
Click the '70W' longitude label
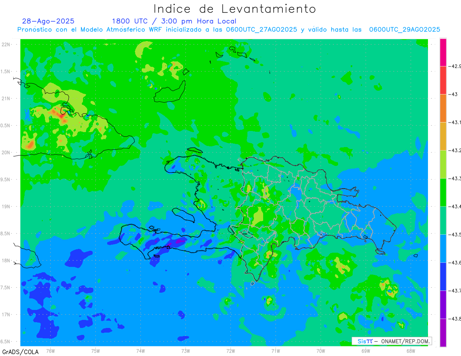(321, 350)
